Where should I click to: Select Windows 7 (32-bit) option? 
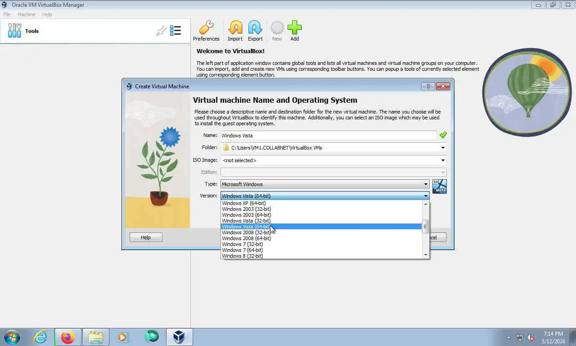321,244
